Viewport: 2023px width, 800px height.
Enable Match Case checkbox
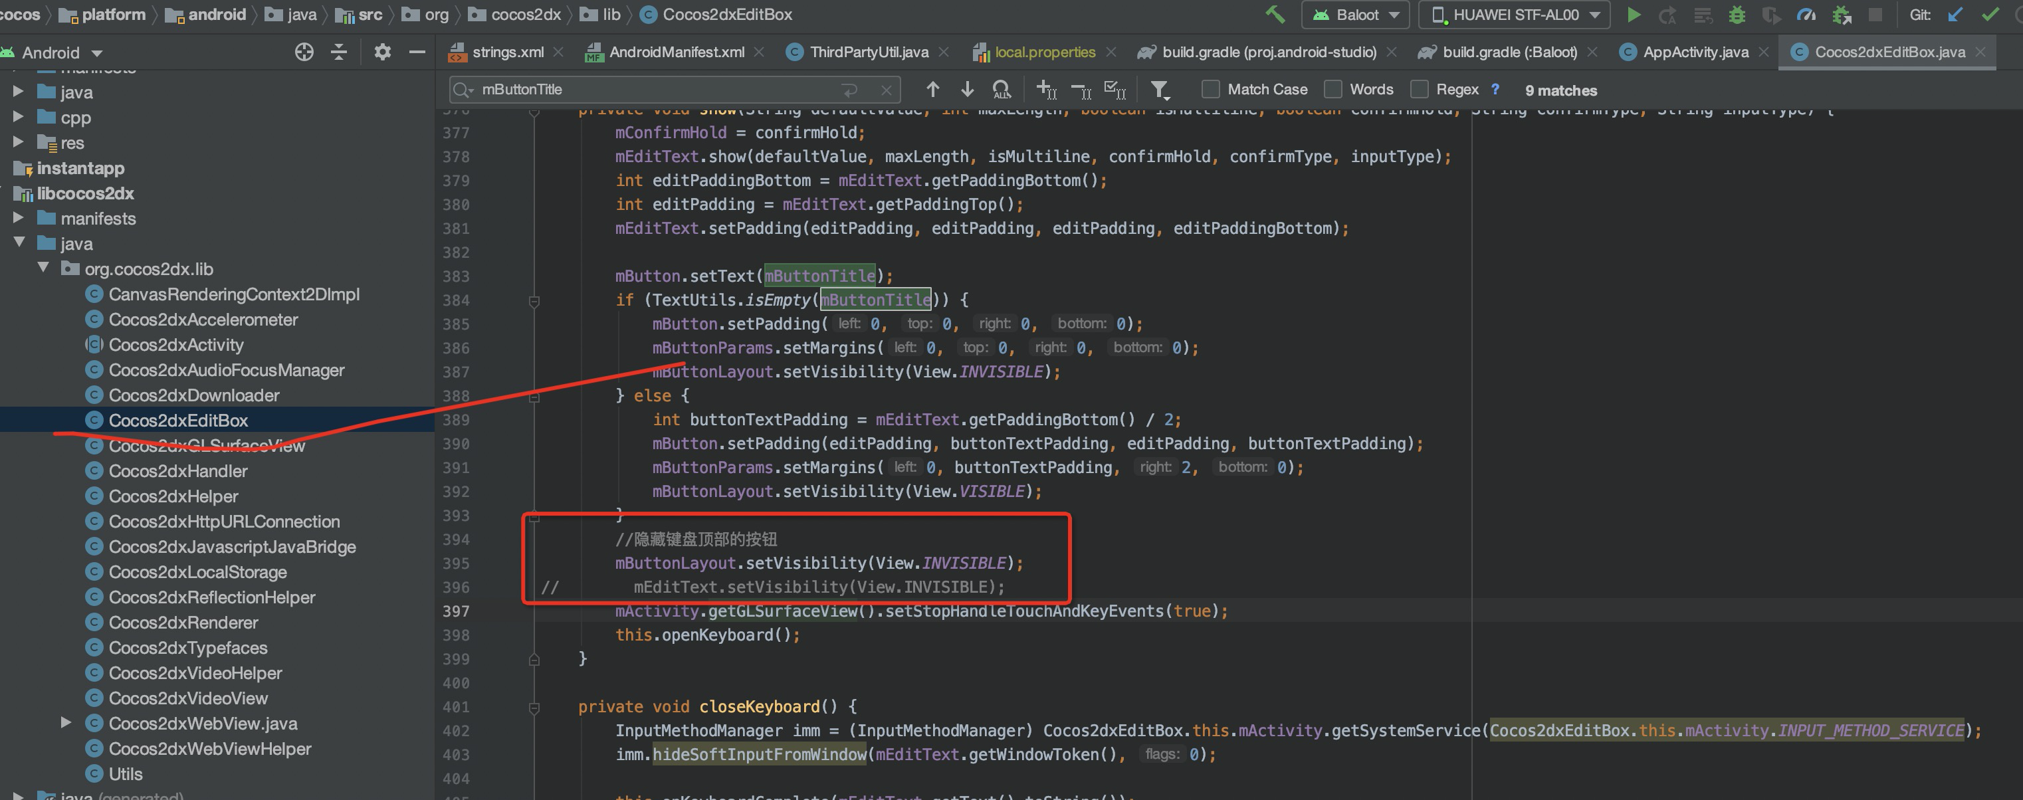pos(1211,90)
